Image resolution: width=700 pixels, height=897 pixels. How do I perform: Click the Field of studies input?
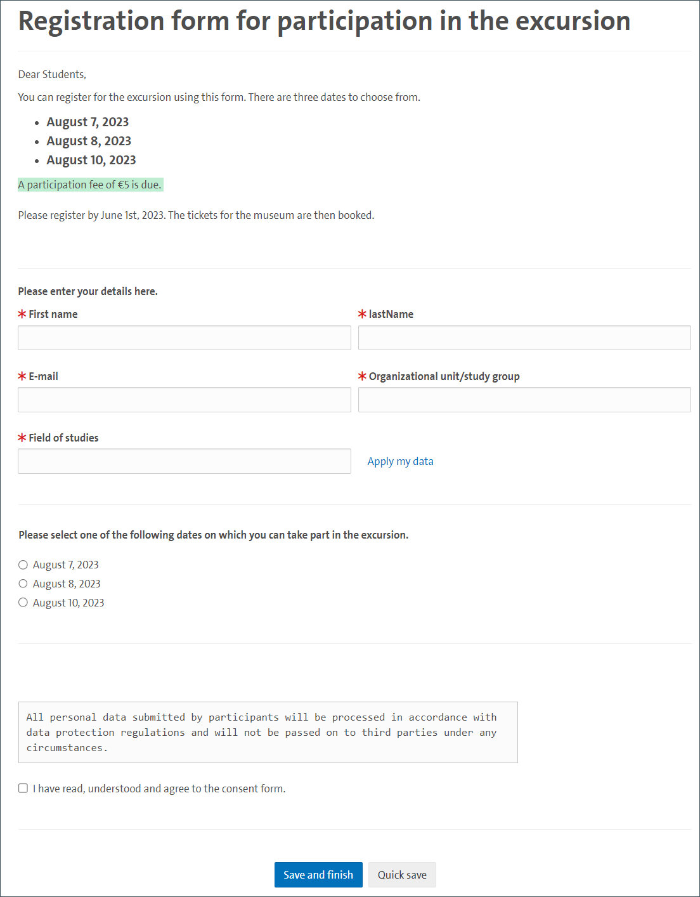184,461
